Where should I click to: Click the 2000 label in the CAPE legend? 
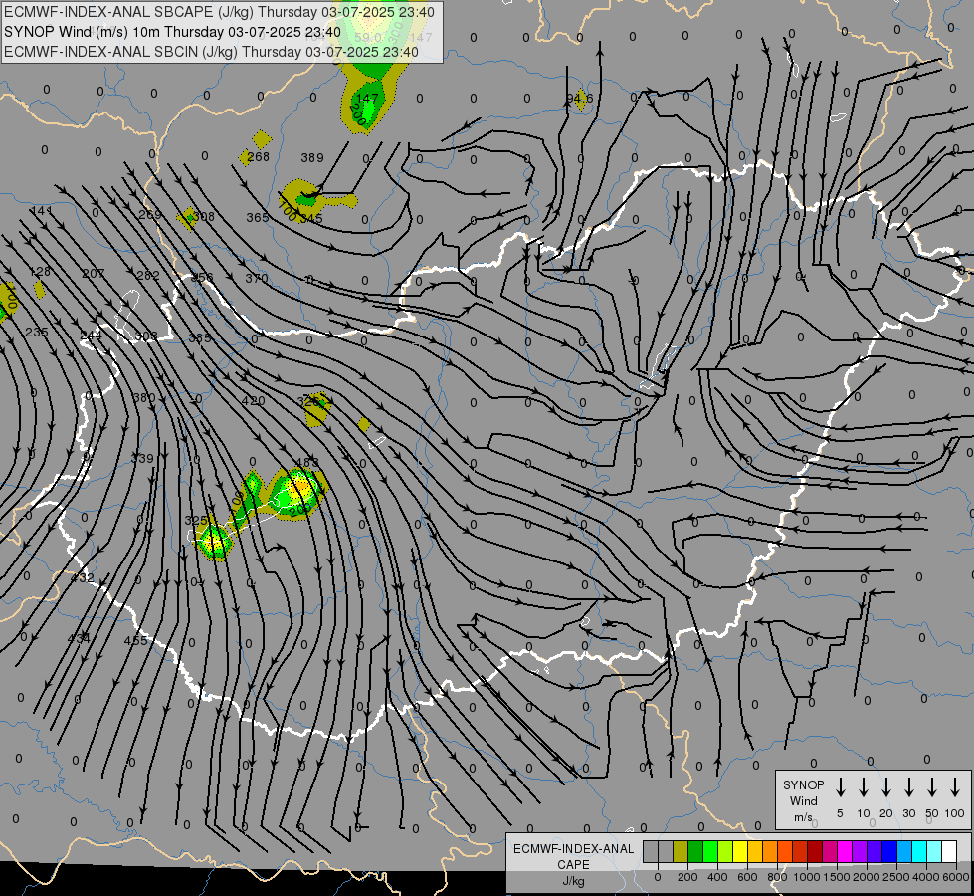pyautogui.click(x=866, y=877)
